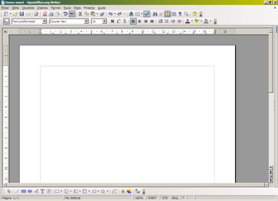Click the Decrease Indent icon
Screen dimensions: 278x201
(173, 22)
